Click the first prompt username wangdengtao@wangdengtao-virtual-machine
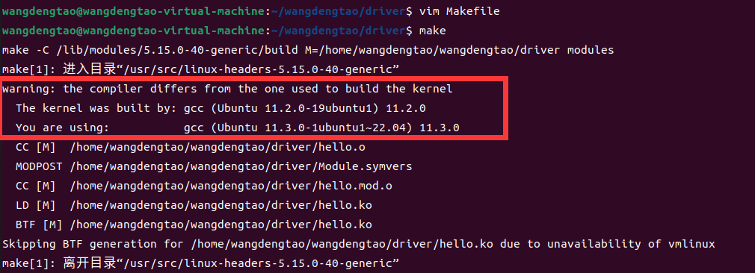 point(133,11)
